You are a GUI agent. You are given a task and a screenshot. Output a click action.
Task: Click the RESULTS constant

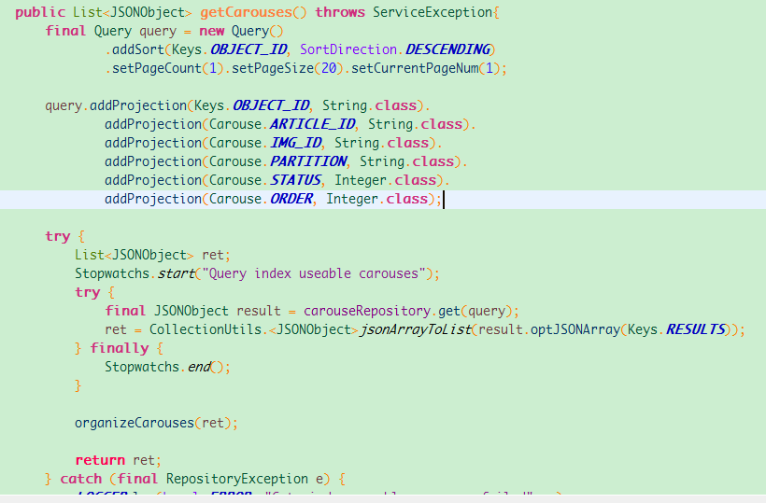point(696,329)
